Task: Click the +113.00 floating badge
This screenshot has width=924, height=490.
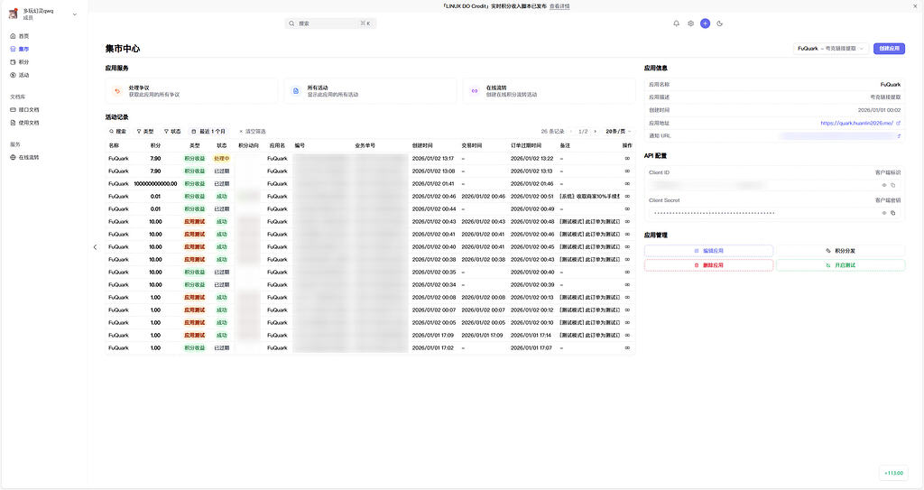Action: point(893,473)
